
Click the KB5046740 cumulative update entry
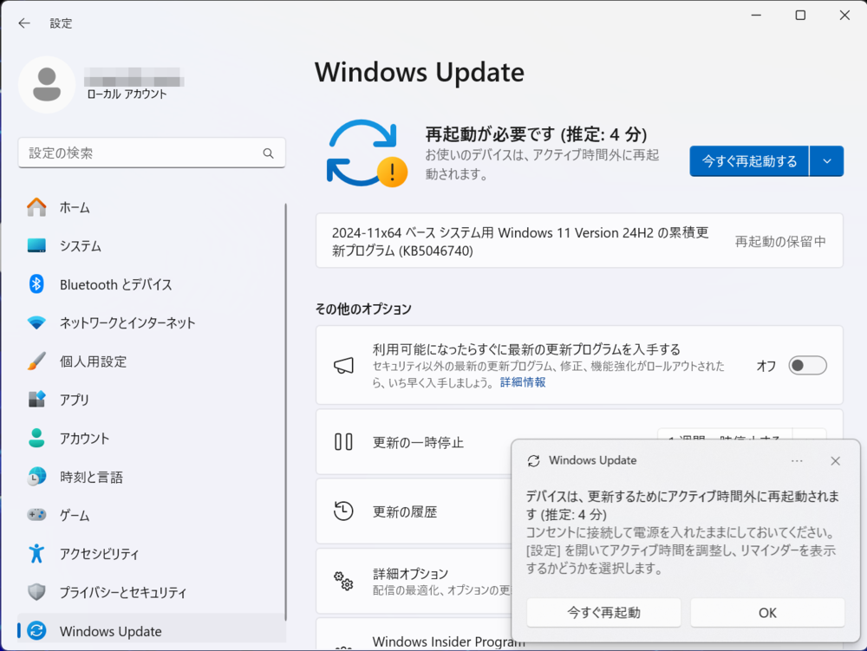click(579, 241)
